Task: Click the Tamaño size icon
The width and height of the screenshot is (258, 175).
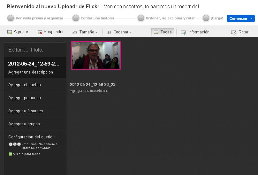Action: click(74, 32)
